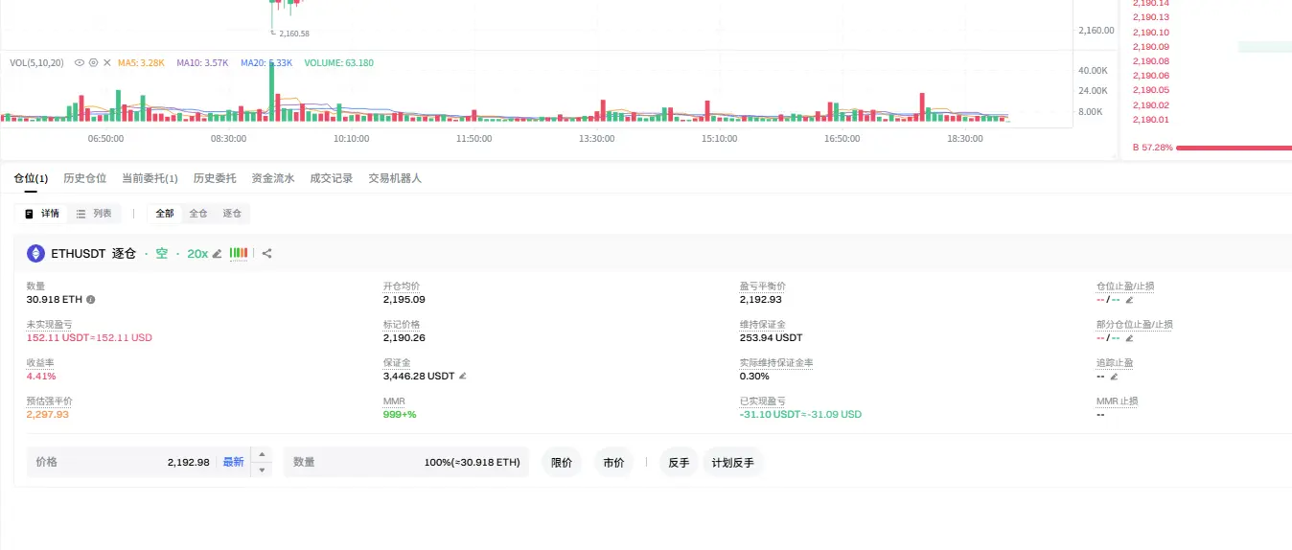The image size is (1292, 550).
Task: Click 未实现盈亏 label
Action: [x=49, y=325]
